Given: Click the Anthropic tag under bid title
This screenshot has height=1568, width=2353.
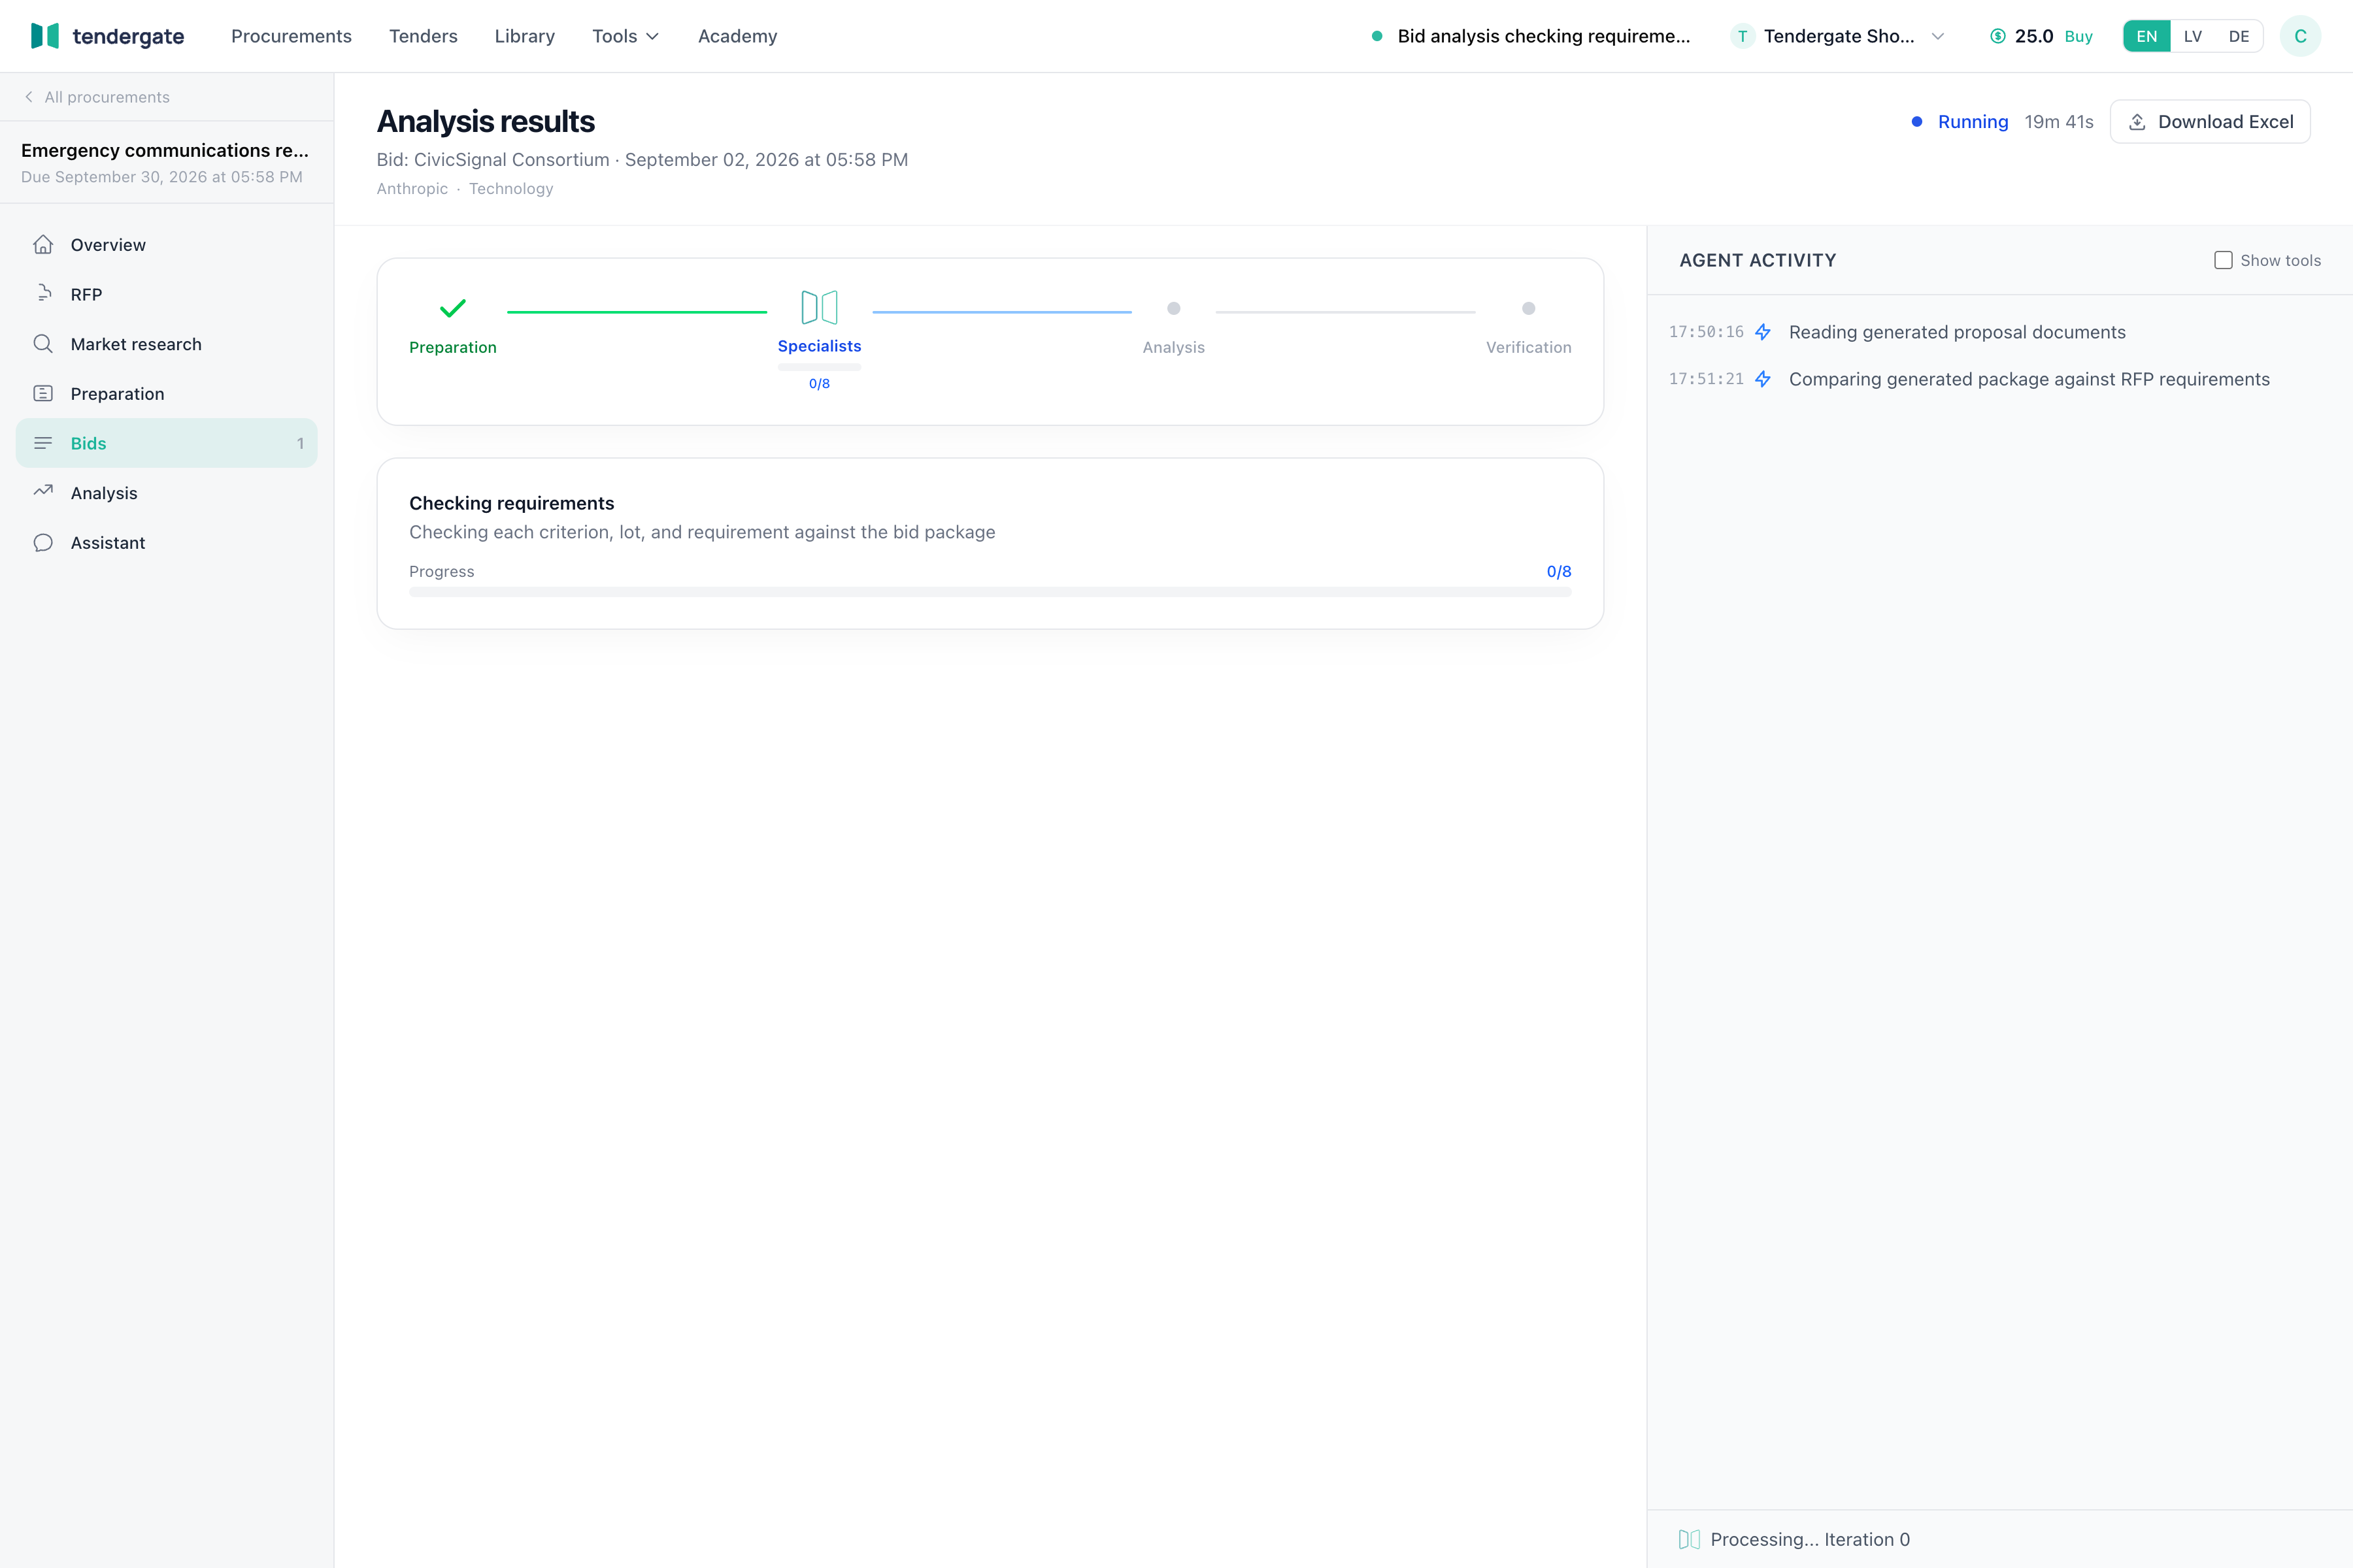Looking at the screenshot, I should pyautogui.click(x=412, y=188).
